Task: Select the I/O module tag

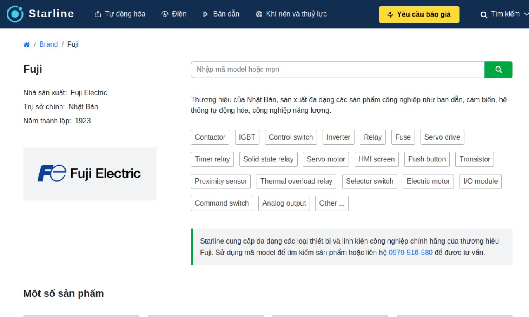Action: 481,181
